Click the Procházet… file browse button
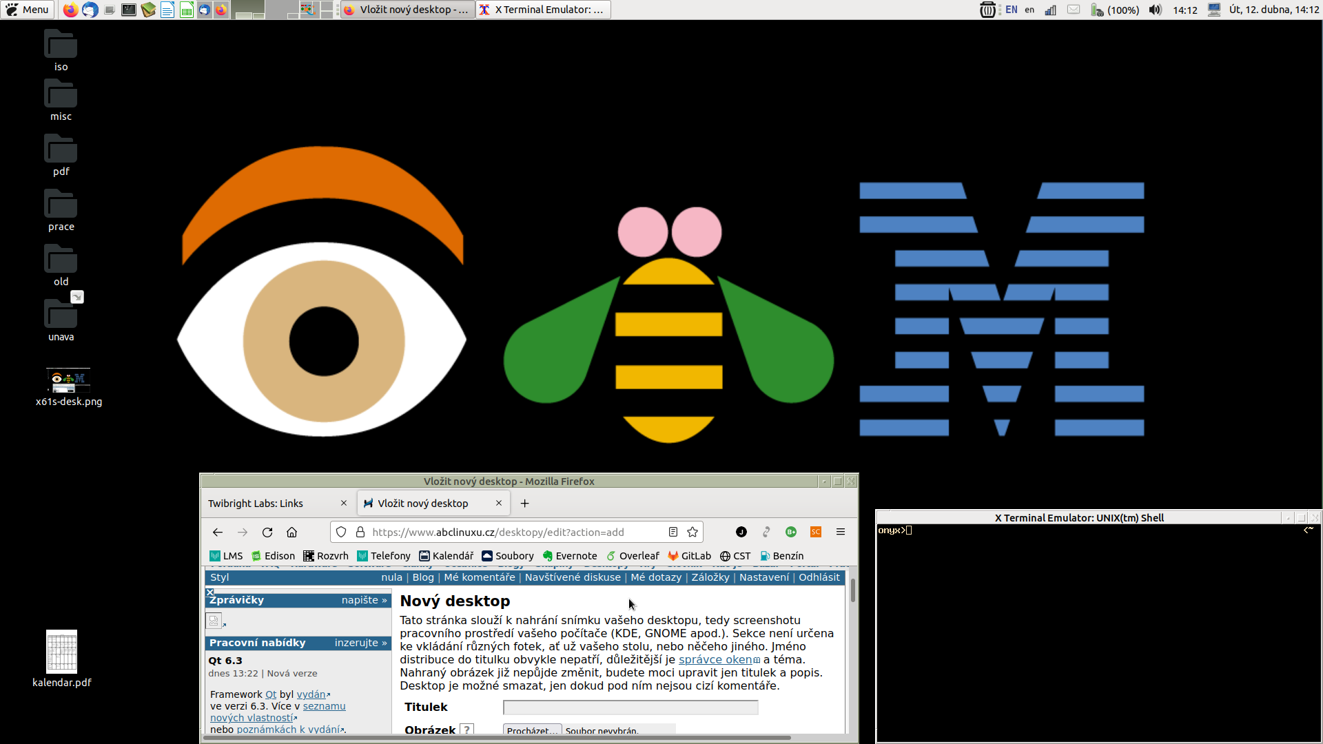This screenshot has height=744, width=1323. tap(532, 730)
